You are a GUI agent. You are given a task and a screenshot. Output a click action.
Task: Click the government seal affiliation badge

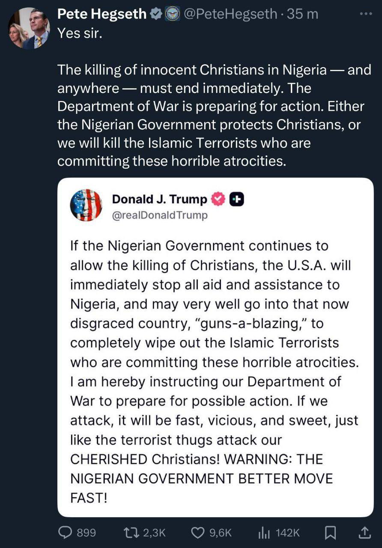click(172, 14)
